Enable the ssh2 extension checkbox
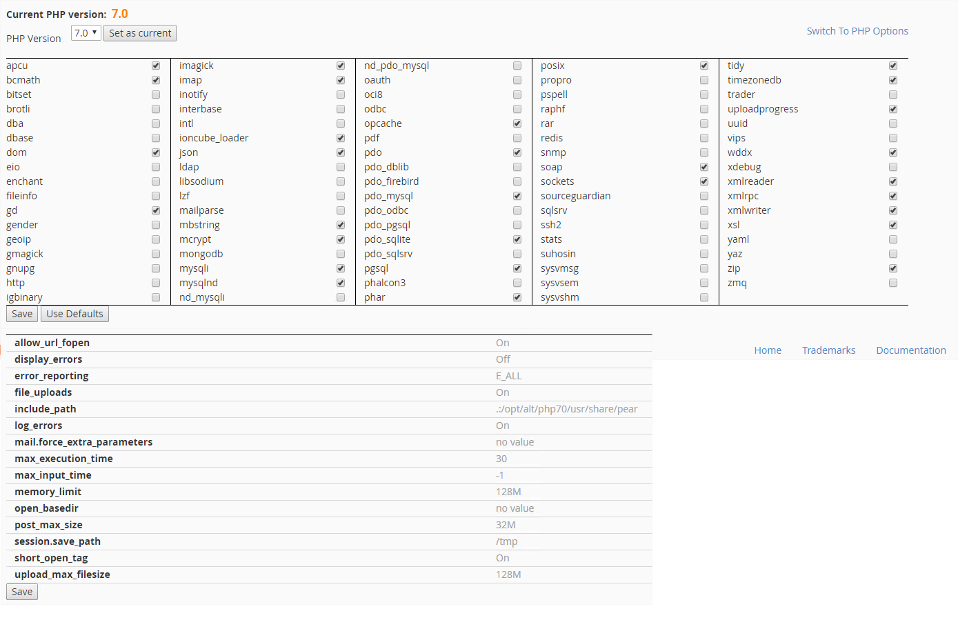958x640 pixels. click(704, 225)
